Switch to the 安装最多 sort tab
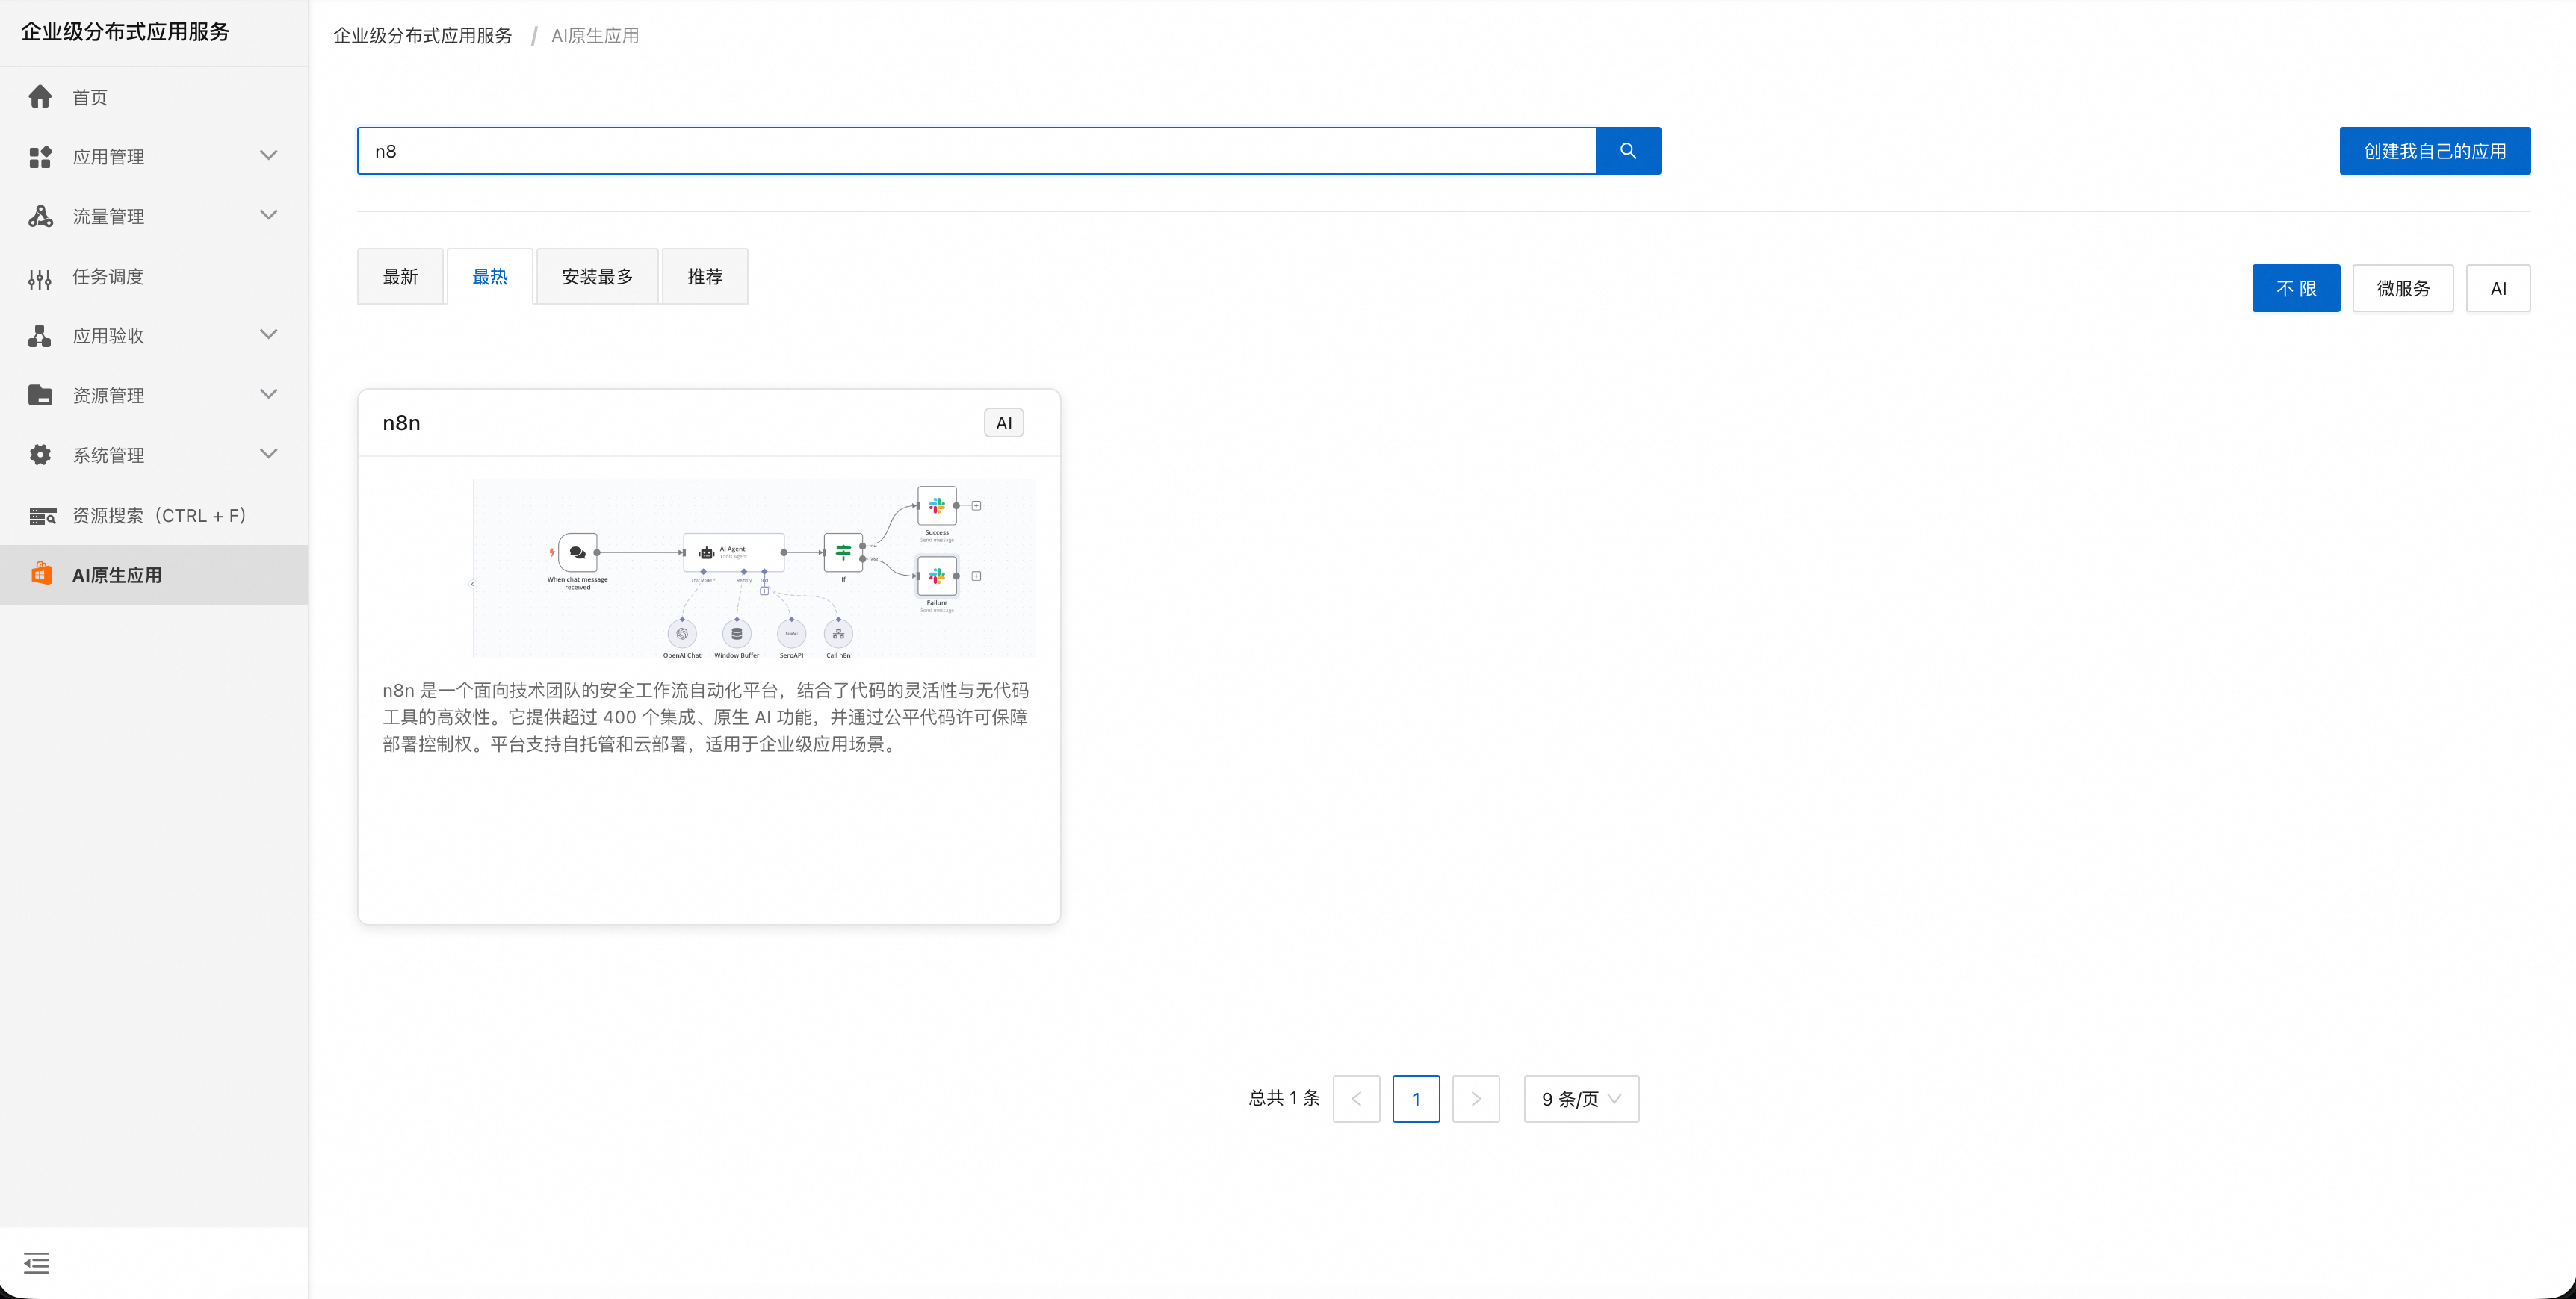 pos(597,277)
